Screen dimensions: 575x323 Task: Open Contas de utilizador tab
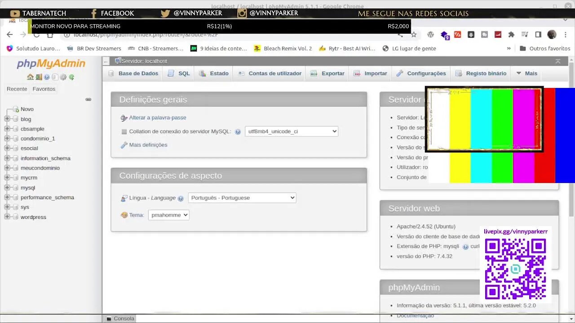coord(270,74)
